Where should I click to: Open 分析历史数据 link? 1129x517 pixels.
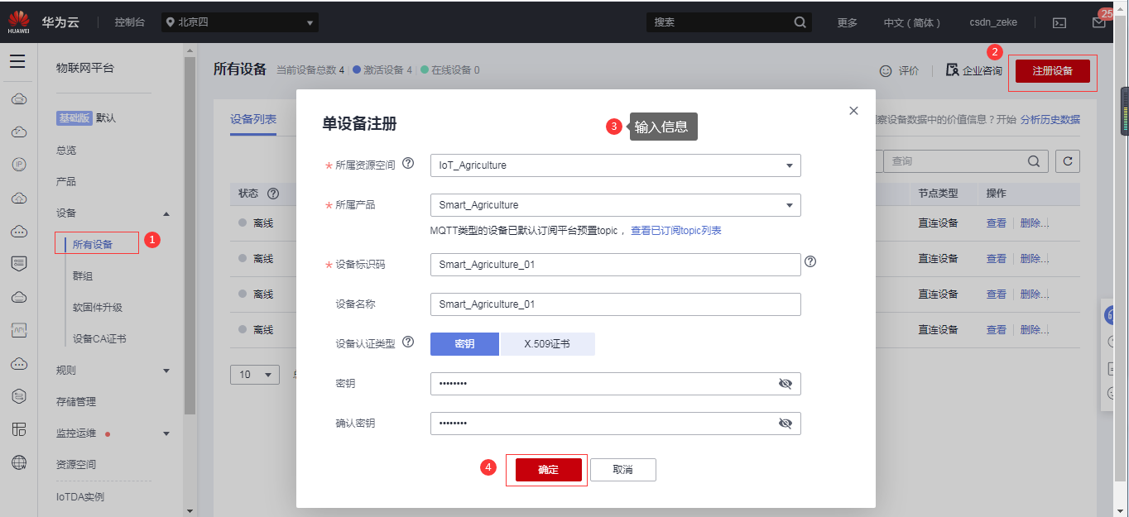pyautogui.click(x=1050, y=120)
